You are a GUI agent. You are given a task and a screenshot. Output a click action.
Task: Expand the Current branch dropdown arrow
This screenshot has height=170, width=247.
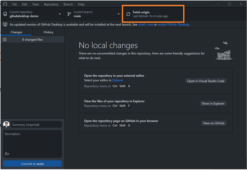(119, 14)
